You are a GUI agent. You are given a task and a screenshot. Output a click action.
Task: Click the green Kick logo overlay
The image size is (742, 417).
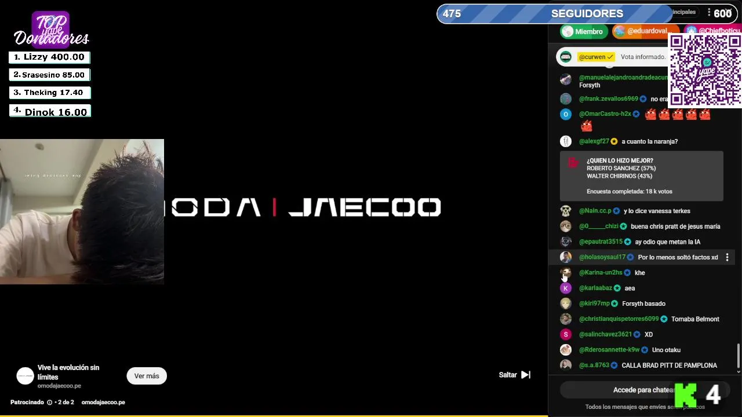(x=686, y=395)
